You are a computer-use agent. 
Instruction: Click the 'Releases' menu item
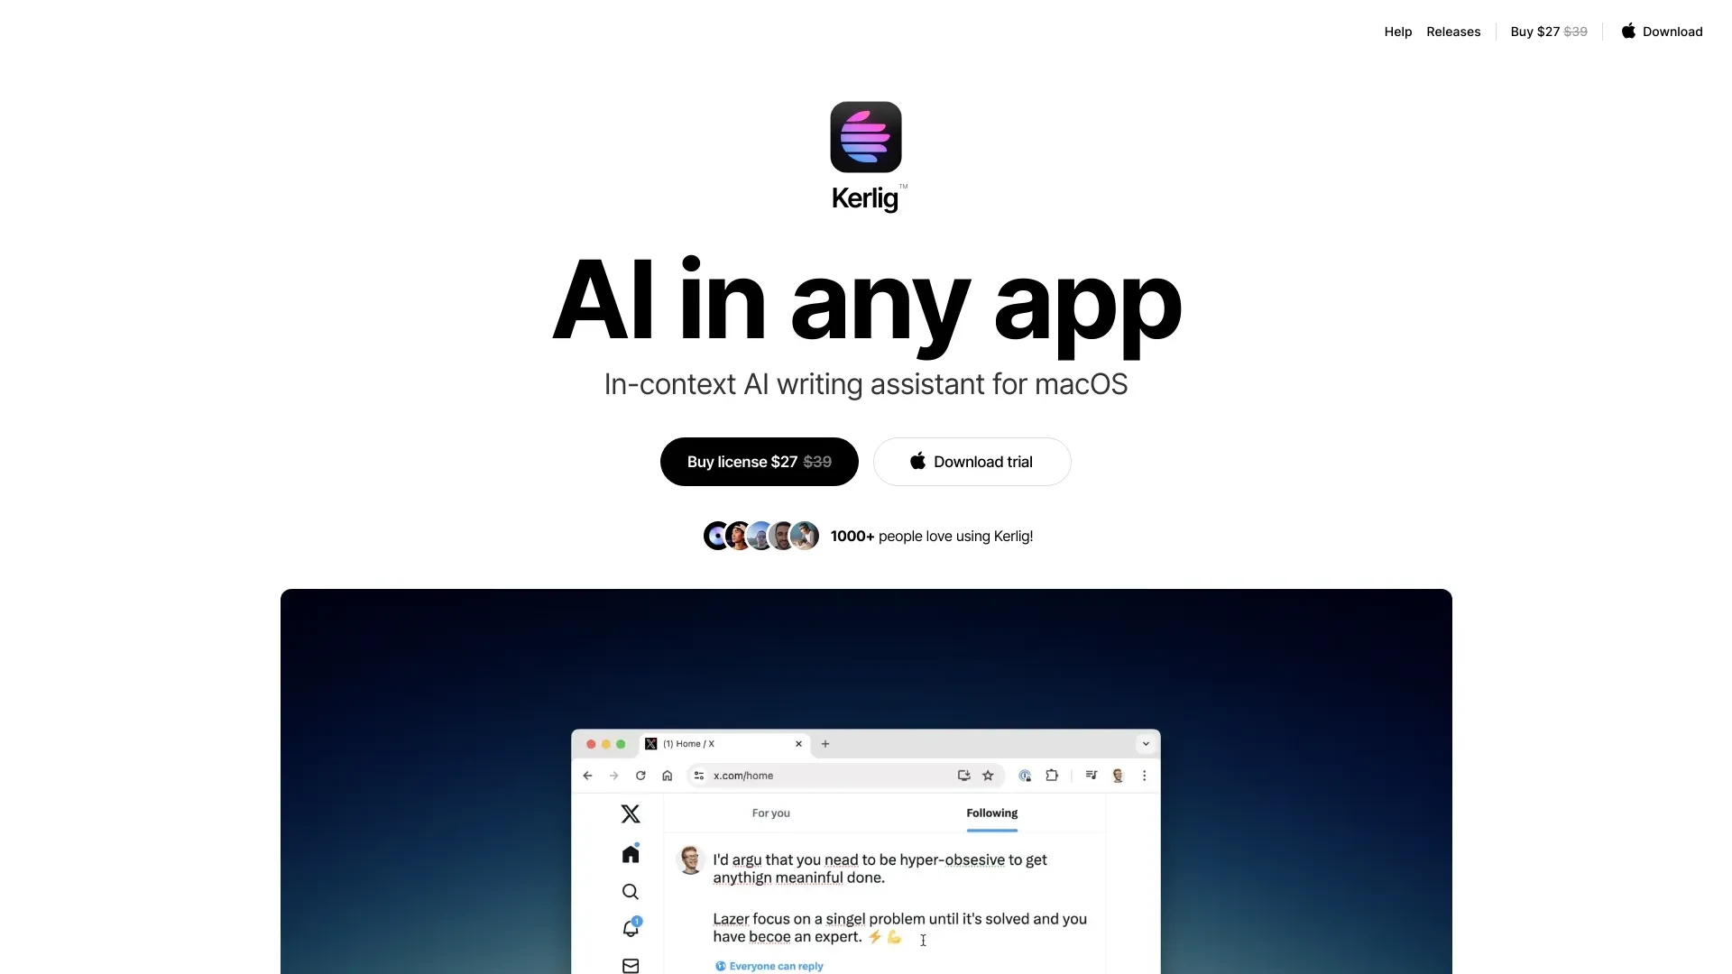click(x=1453, y=31)
